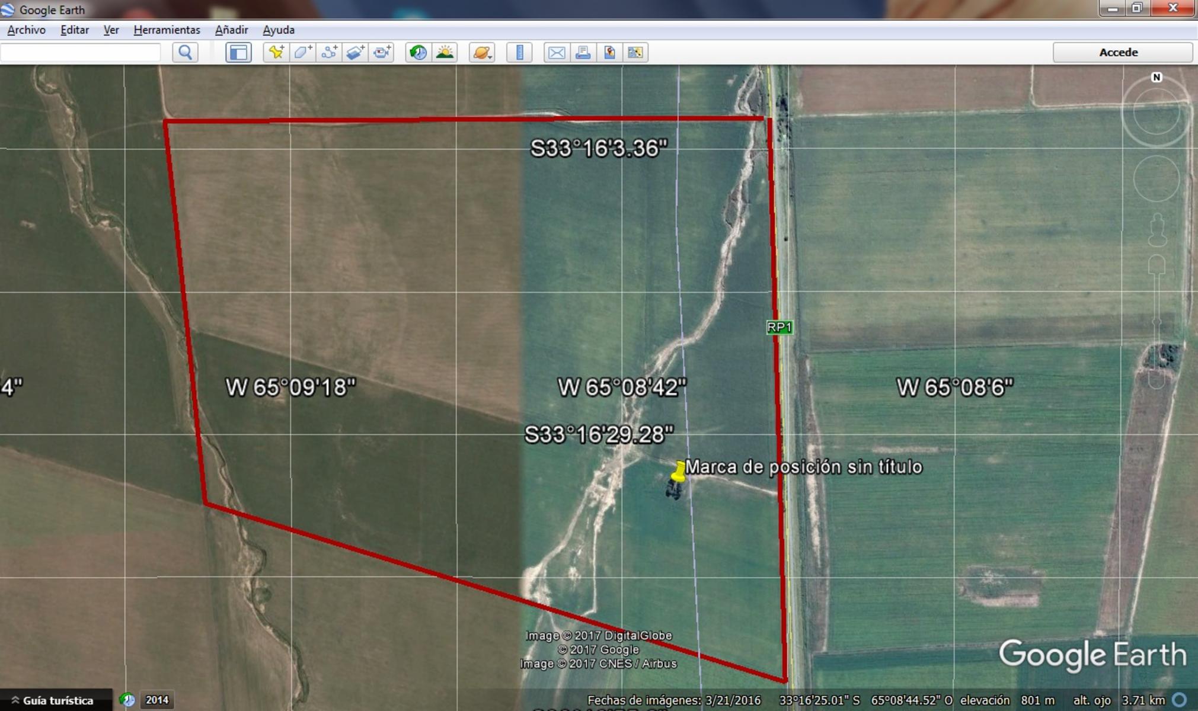The height and width of the screenshot is (711, 1198).
Task: Click the magnifier search button
Action: [x=185, y=52]
